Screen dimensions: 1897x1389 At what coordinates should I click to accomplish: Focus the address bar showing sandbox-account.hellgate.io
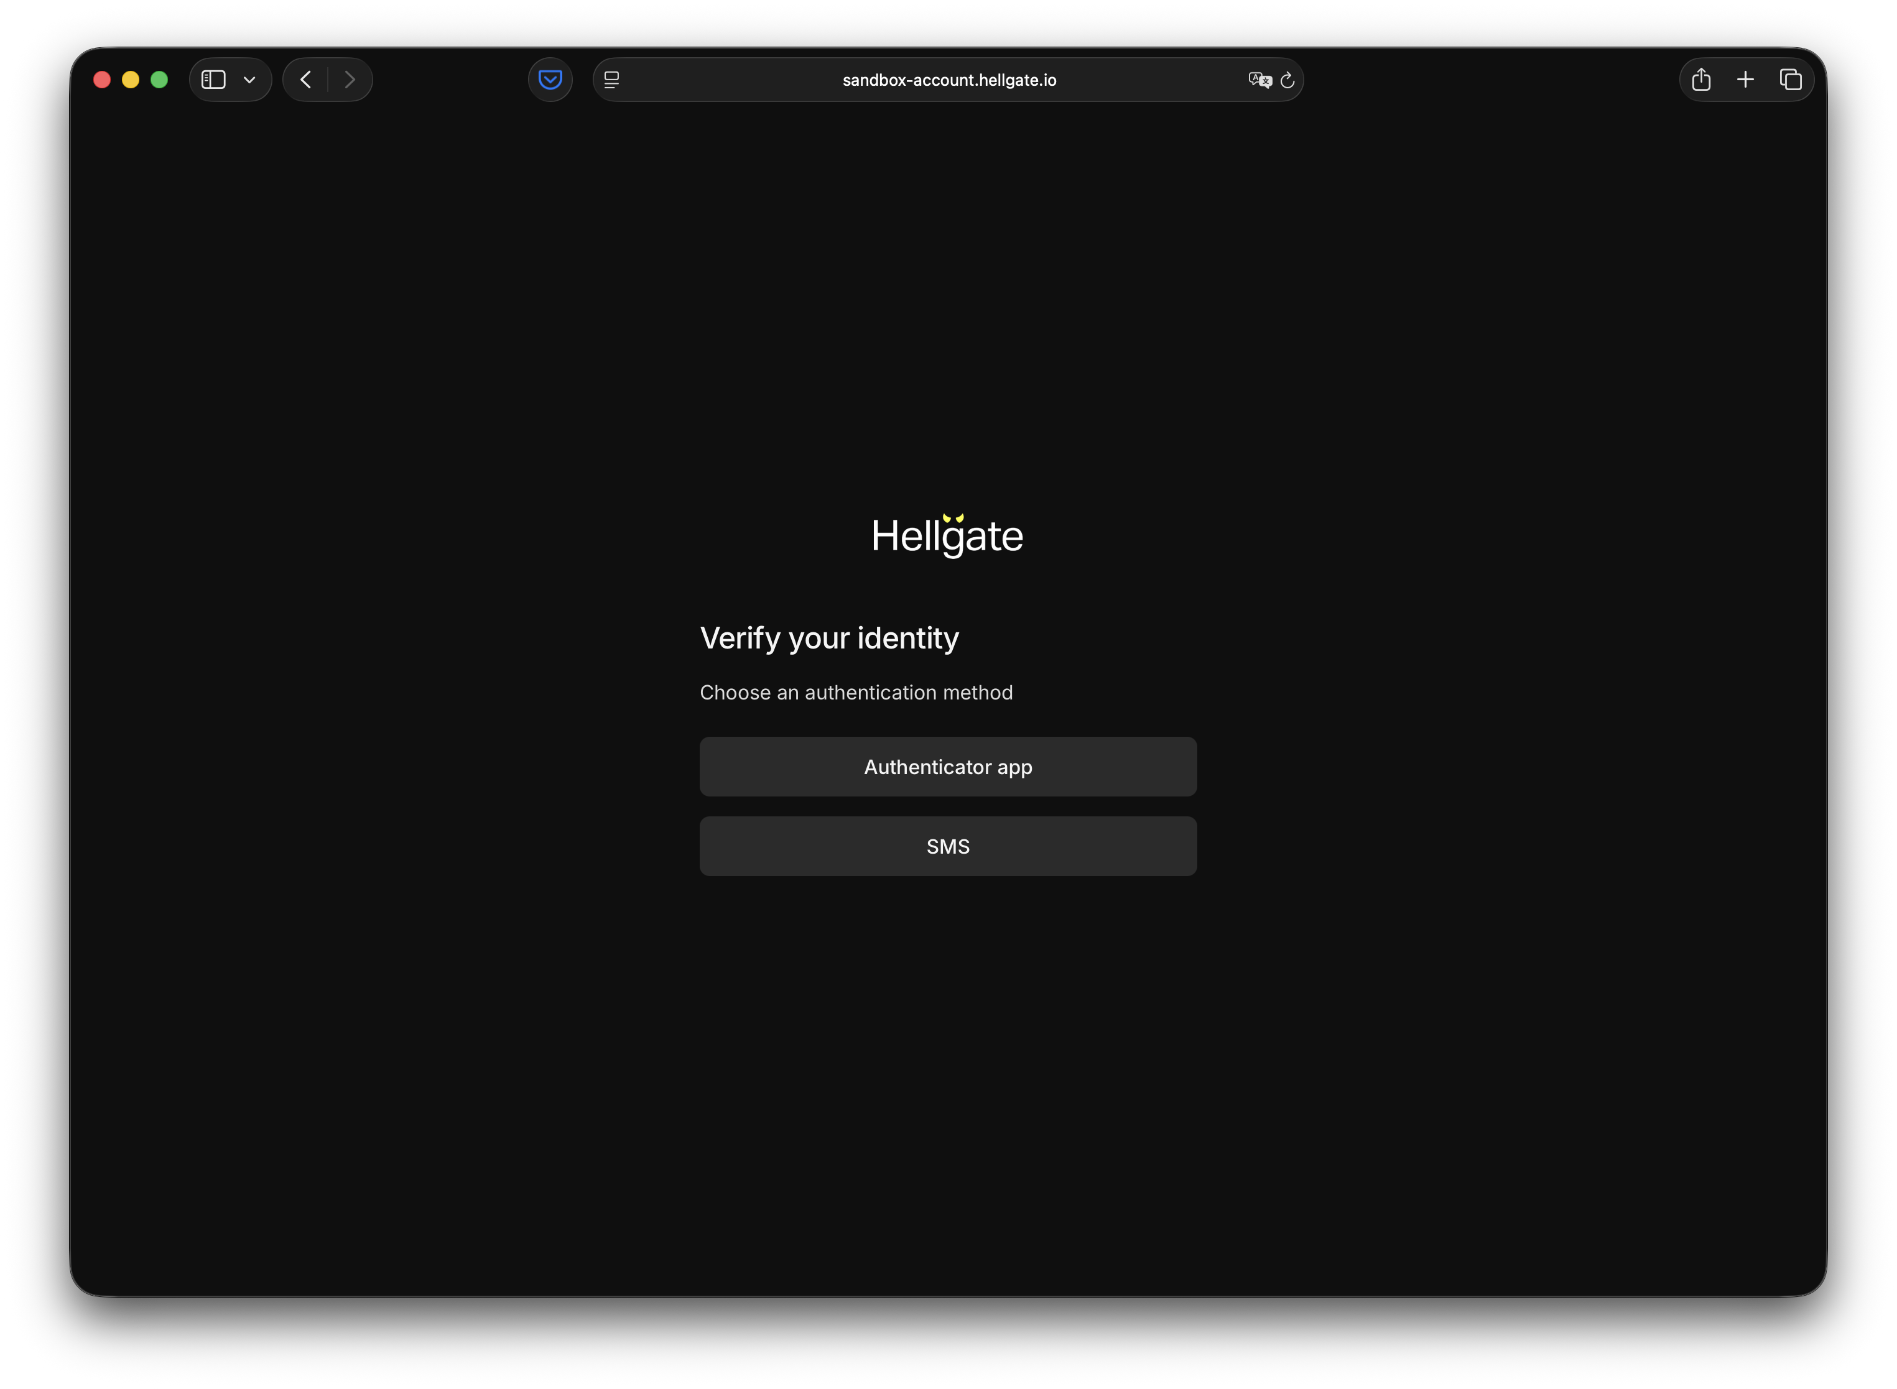[x=948, y=80]
